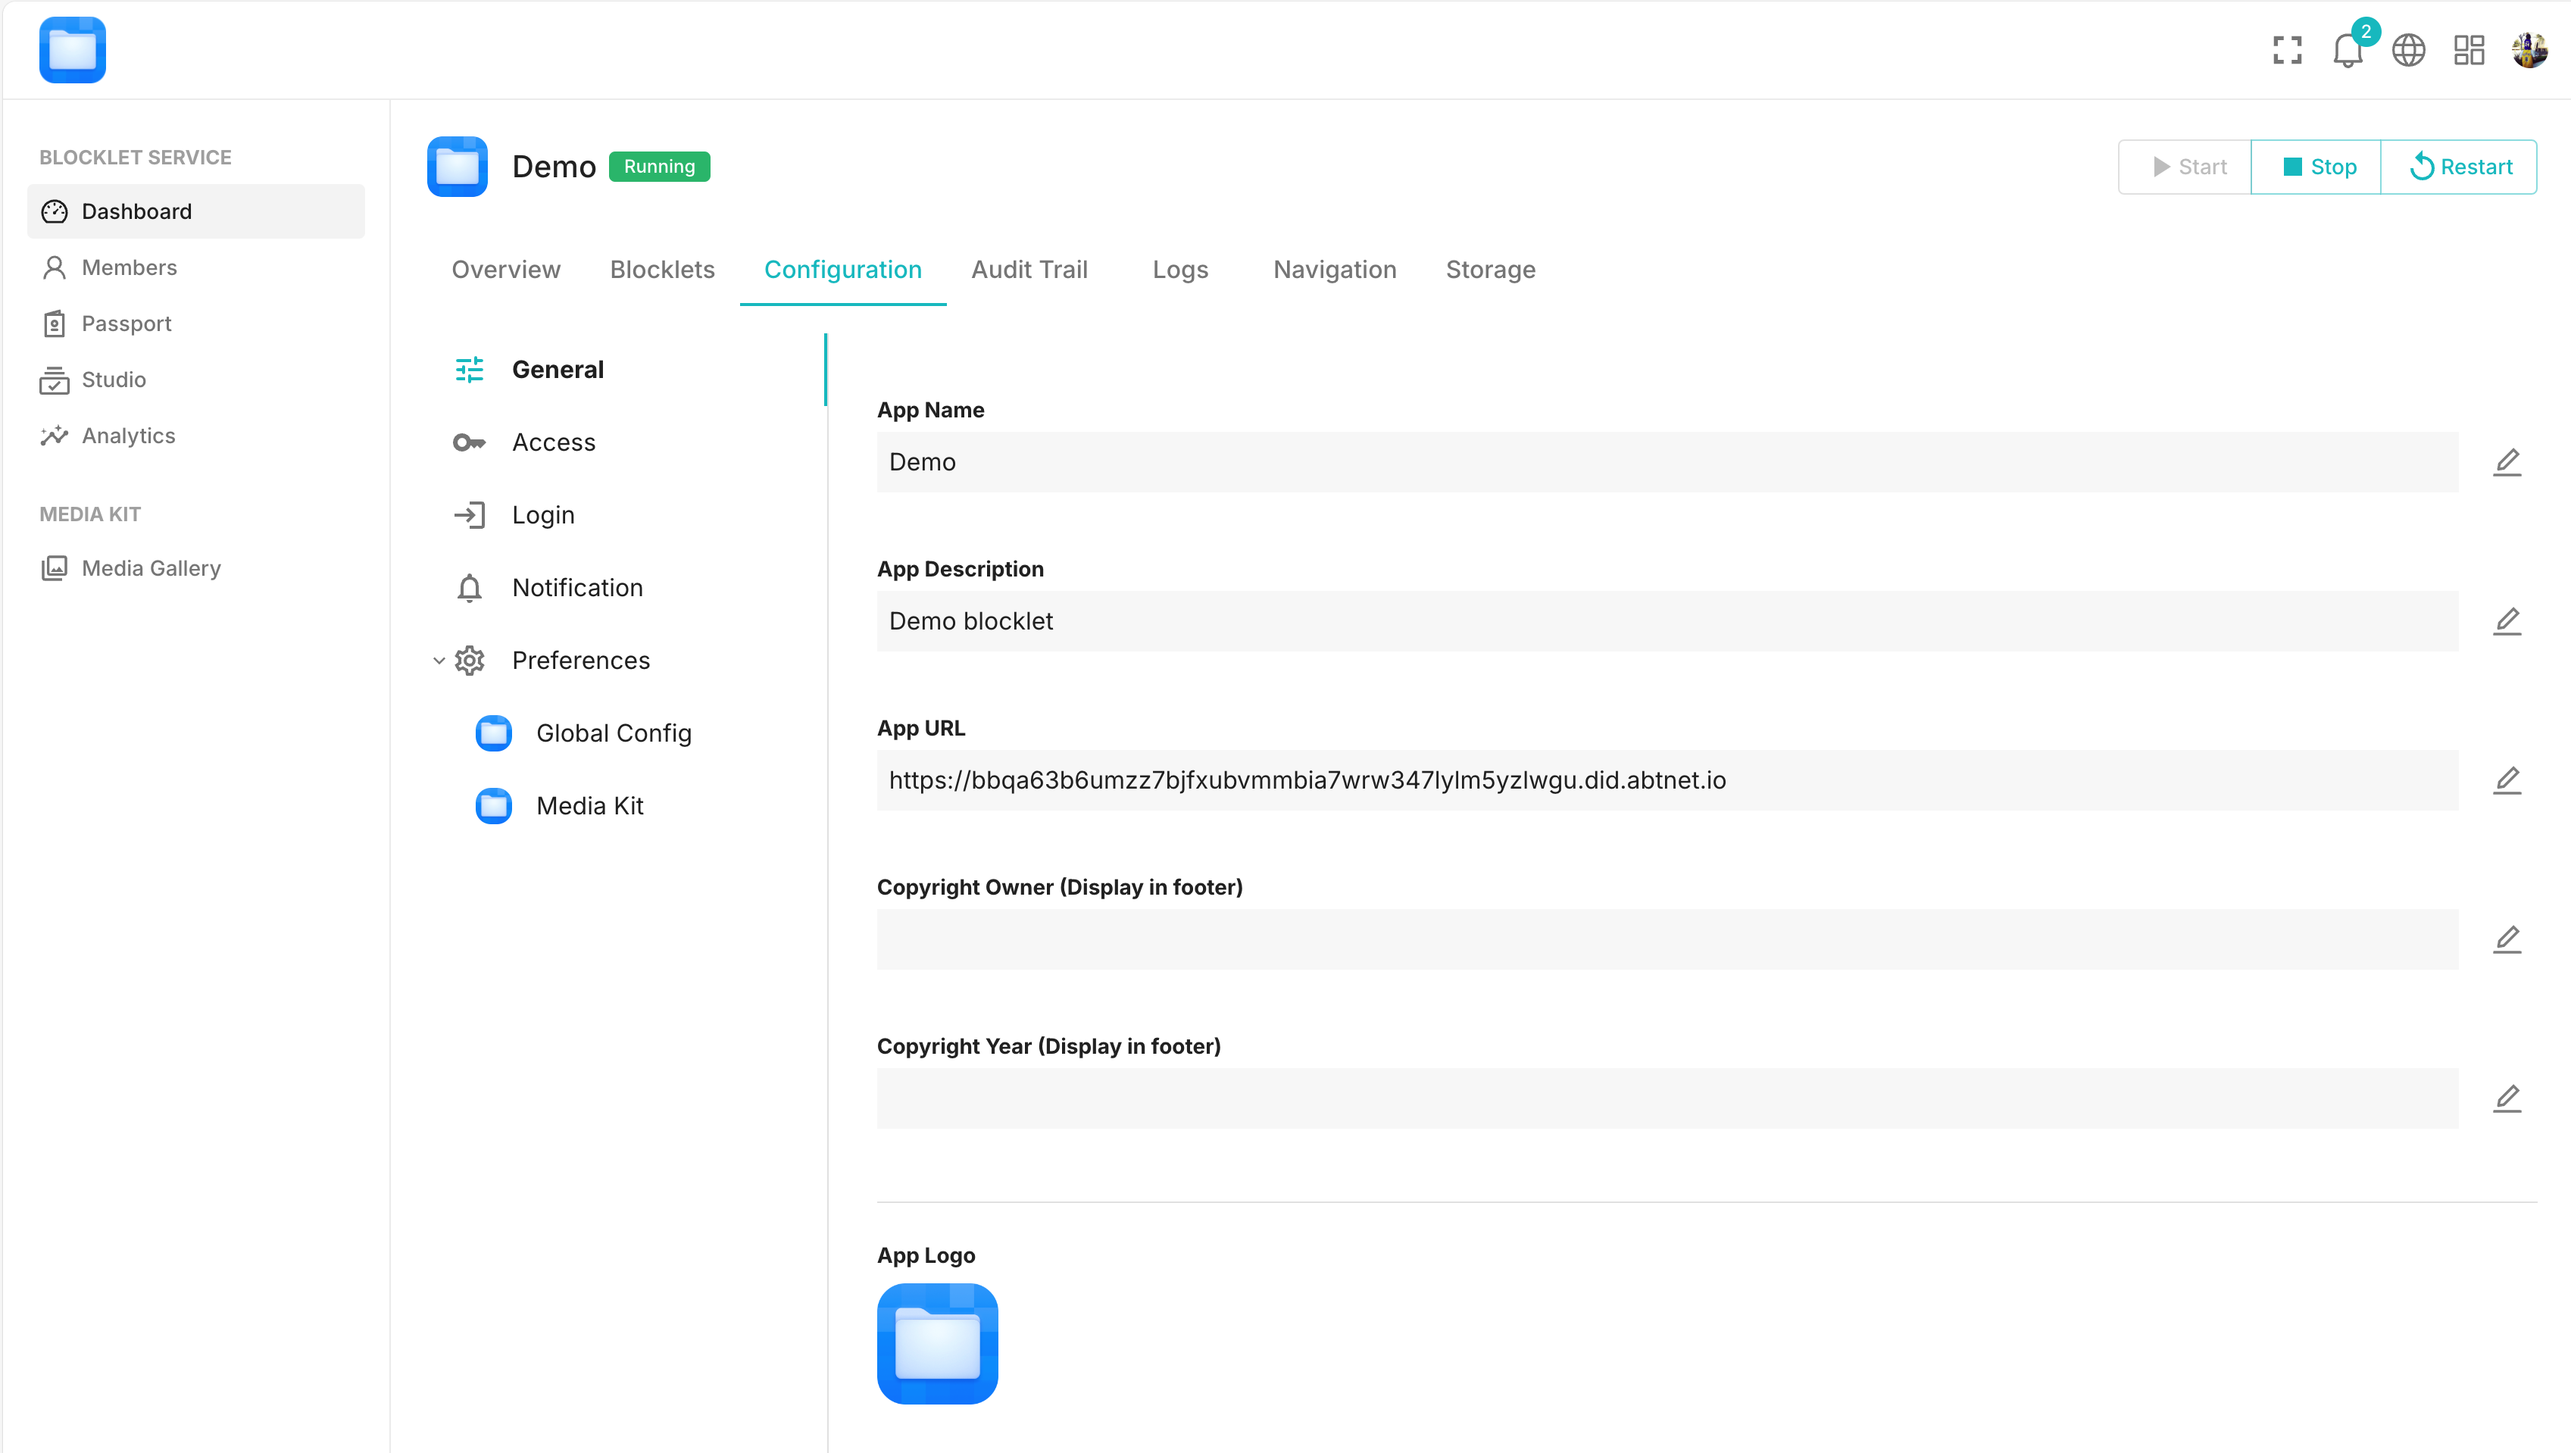
Task: Click the fullscreen toggle icon
Action: click(2286, 50)
